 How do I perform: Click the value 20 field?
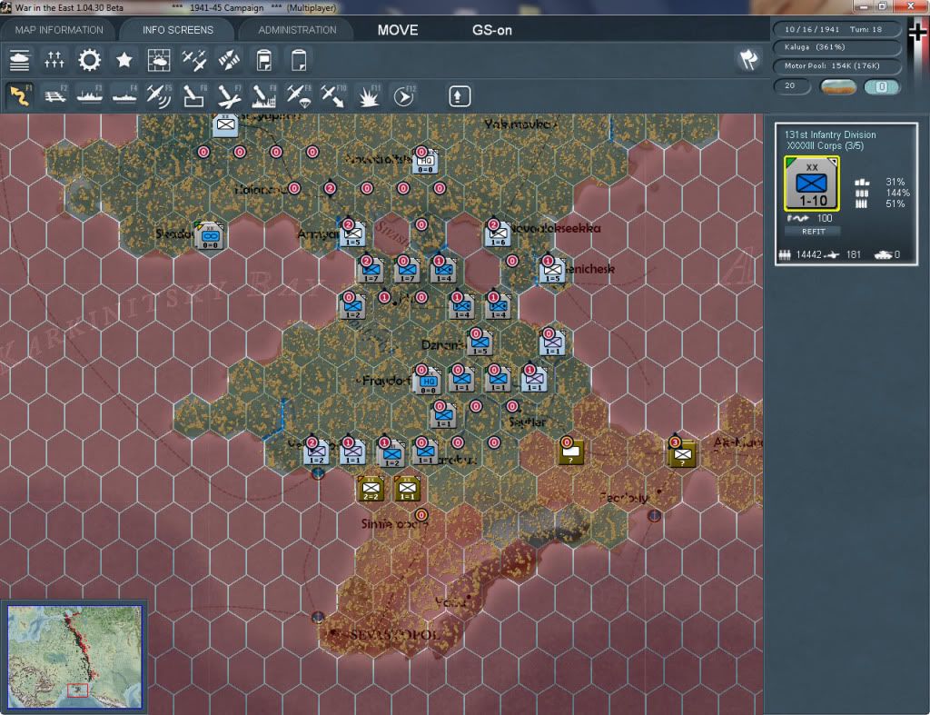click(792, 86)
